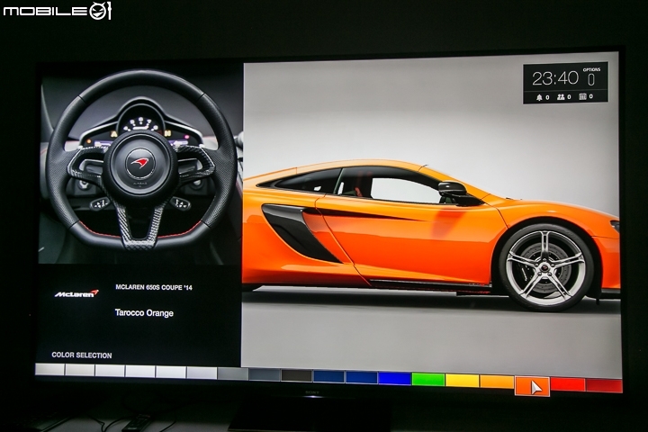Screen dimensions: 648x432
Task: Open notifications via the bell icon
Action: click(539, 97)
